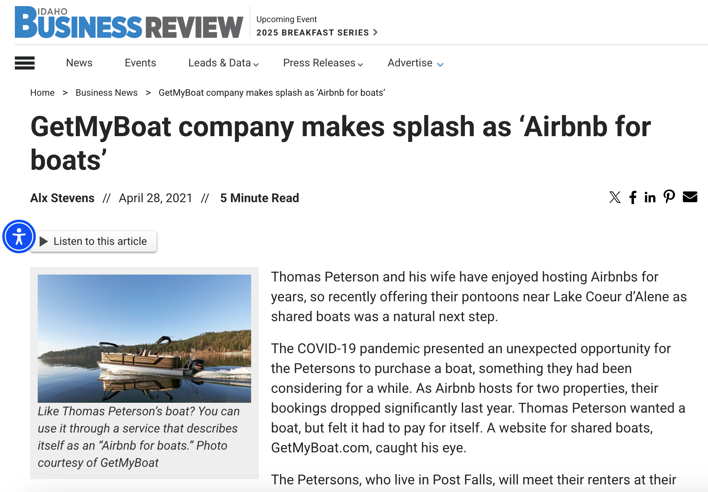Pin article on Pinterest
This screenshot has height=492, width=708.
(669, 197)
